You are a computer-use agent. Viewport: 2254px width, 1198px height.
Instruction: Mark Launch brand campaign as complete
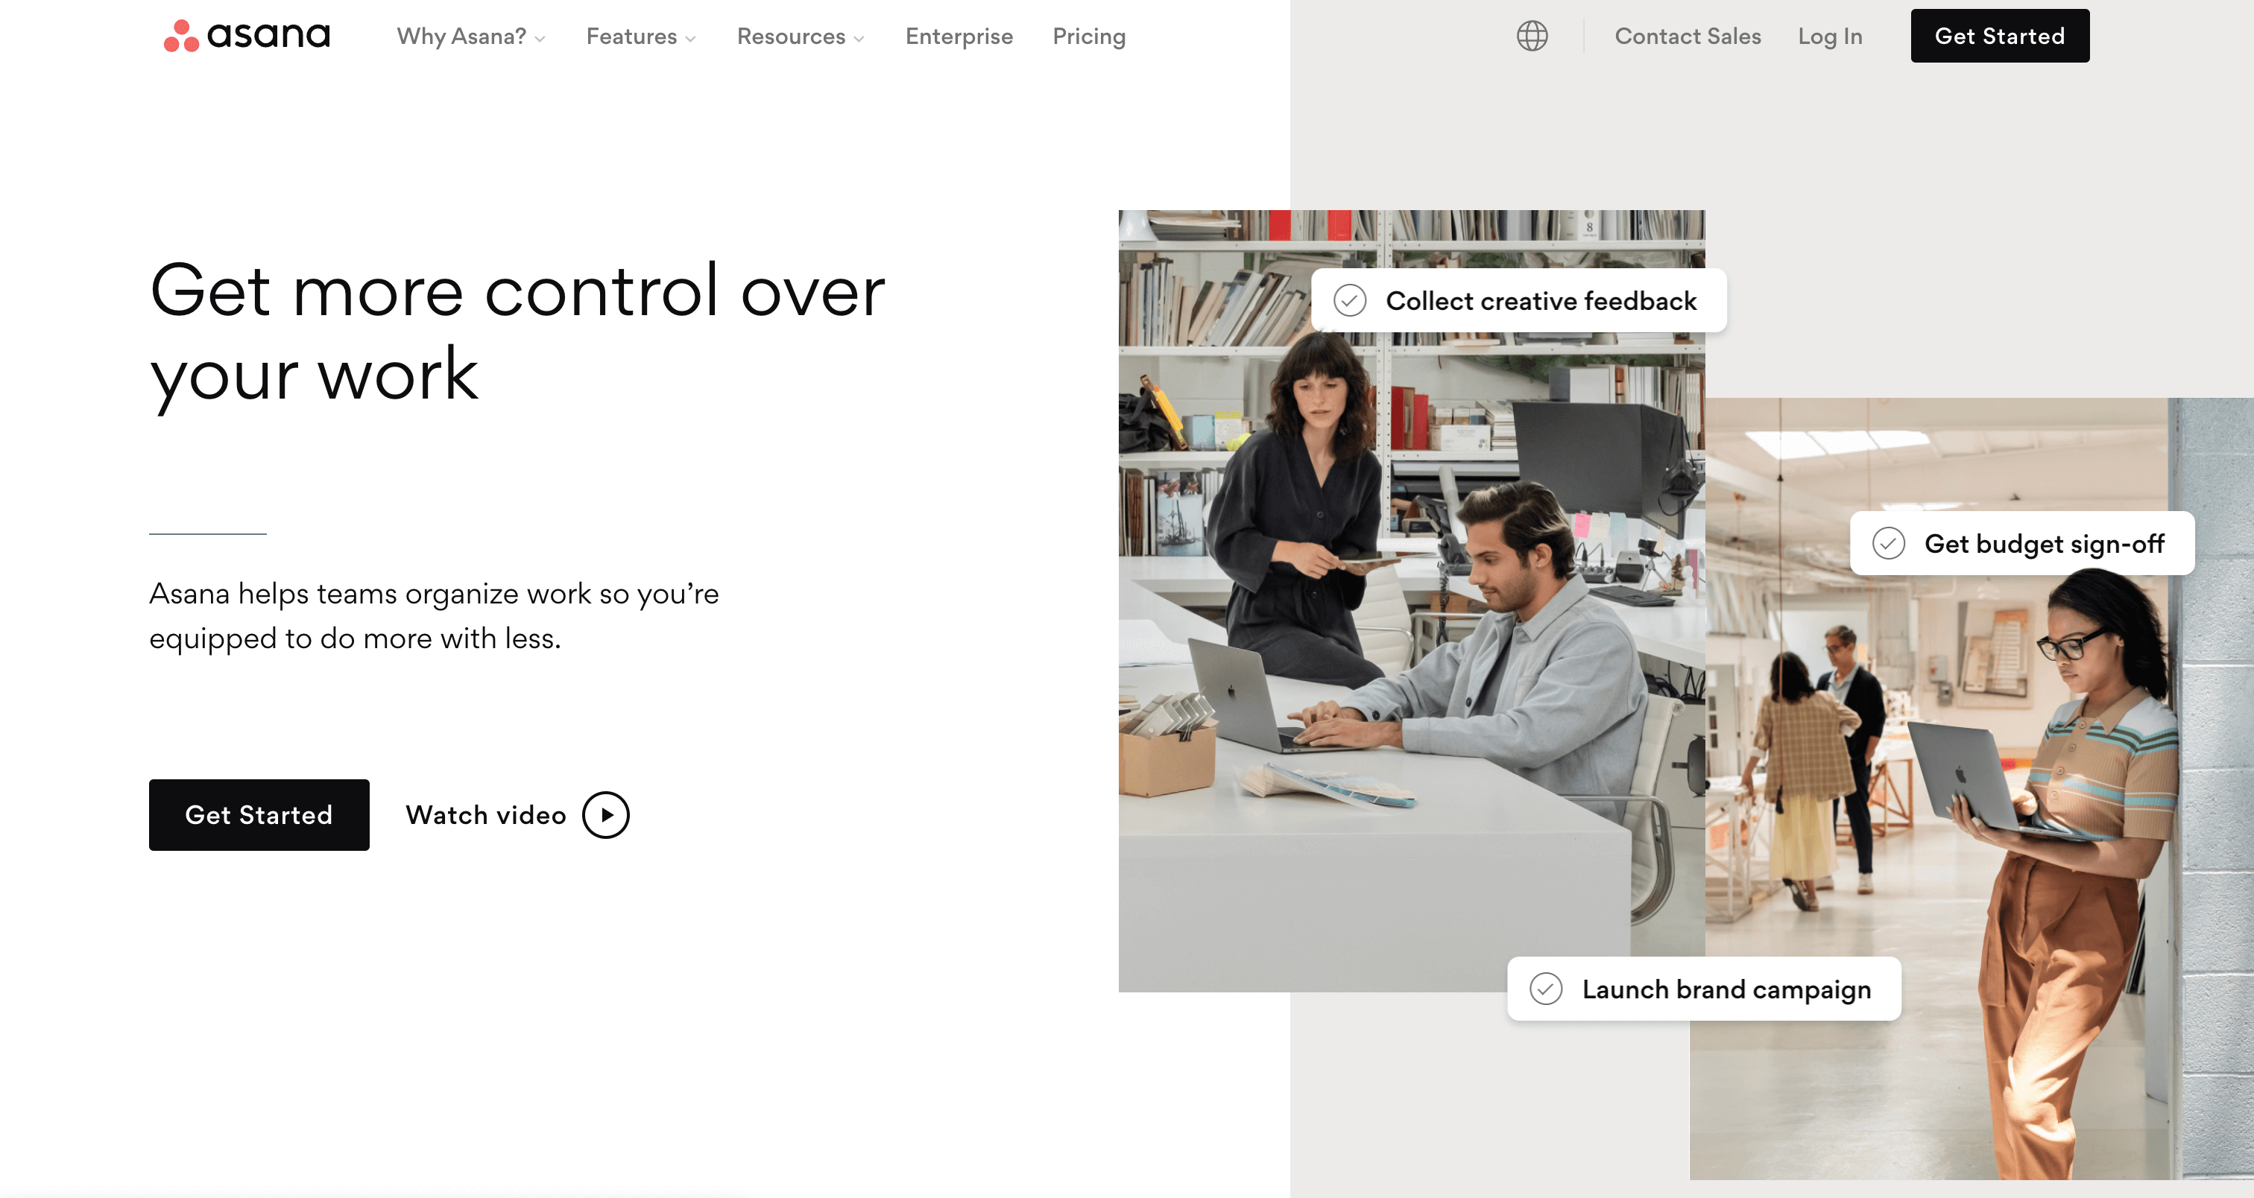[1546, 989]
